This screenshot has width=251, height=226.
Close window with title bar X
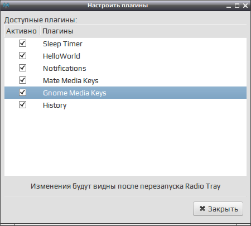click(x=245, y=6)
